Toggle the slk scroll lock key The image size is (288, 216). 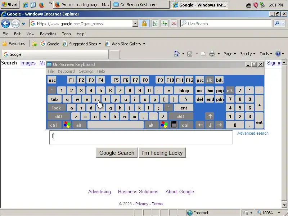(209, 80)
